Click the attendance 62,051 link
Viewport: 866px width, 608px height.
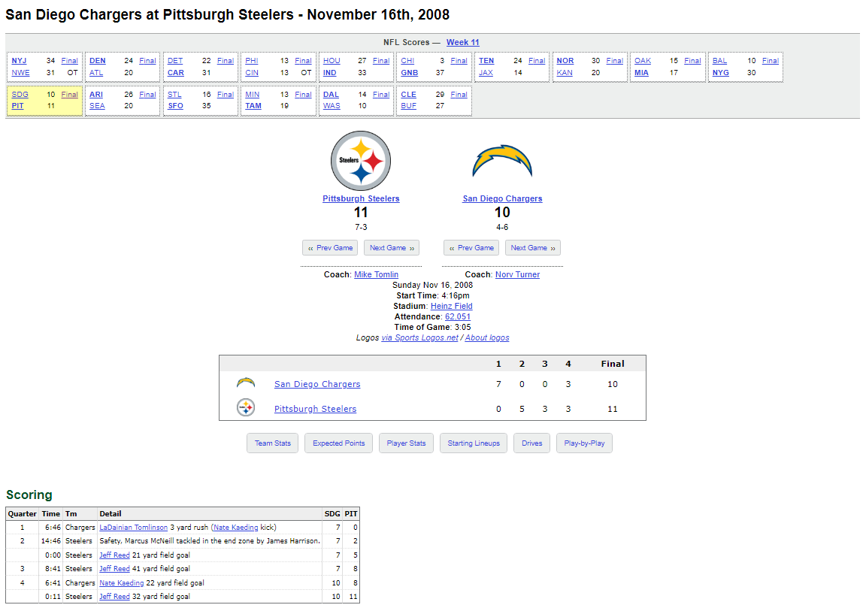(x=458, y=316)
